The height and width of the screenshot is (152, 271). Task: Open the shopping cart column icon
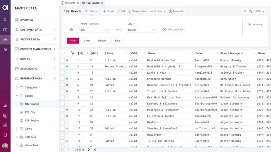(73, 53)
